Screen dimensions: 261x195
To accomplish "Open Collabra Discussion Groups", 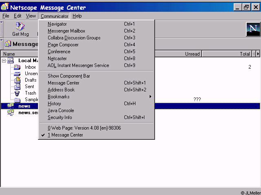I will point(96,38).
